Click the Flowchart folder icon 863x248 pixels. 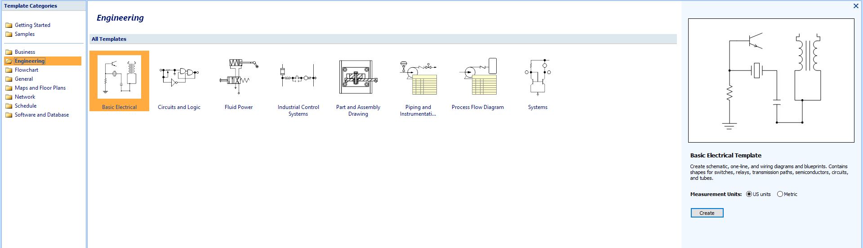click(x=9, y=70)
